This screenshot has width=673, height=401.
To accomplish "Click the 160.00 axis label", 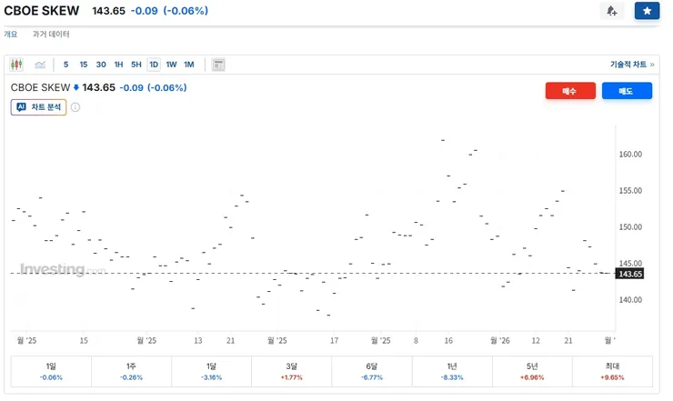I will 630,155.
